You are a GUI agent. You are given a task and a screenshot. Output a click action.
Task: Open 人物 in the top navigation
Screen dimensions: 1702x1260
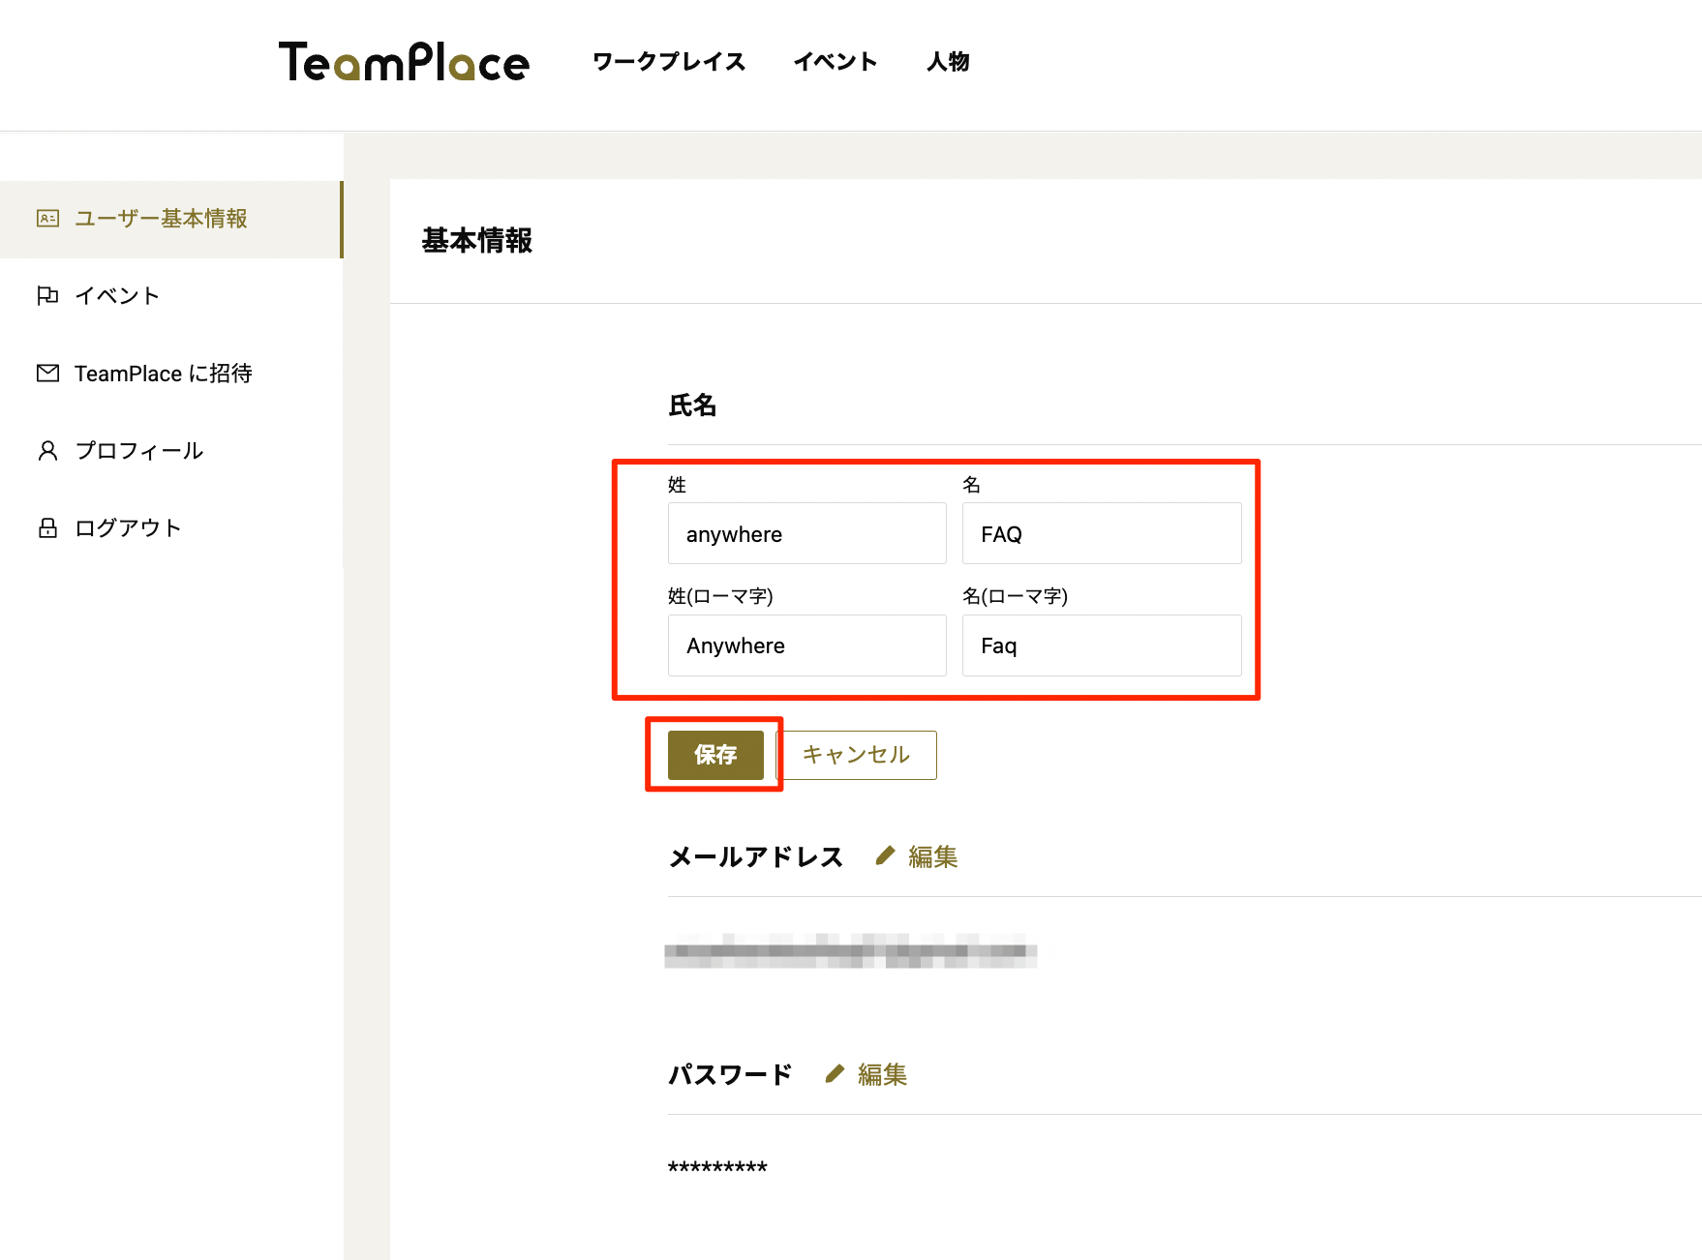coord(947,62)
